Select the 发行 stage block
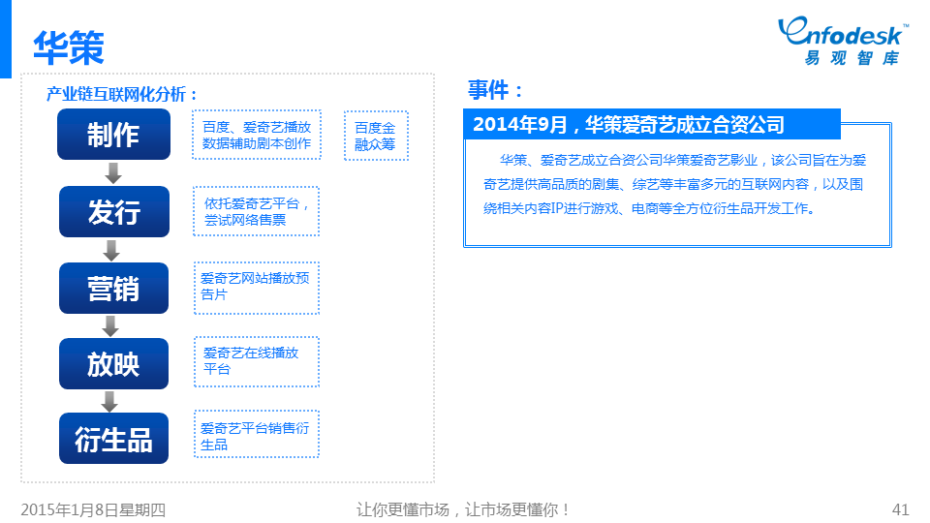Viewport: 930px width, 523px height. 113,212
